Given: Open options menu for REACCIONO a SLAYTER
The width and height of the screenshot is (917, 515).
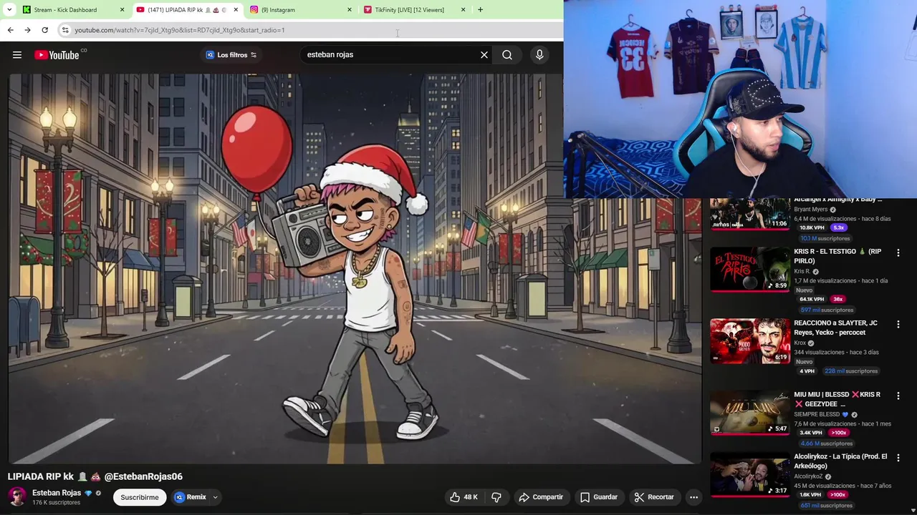Looking at the screenshot, I should tap(898, 324).
